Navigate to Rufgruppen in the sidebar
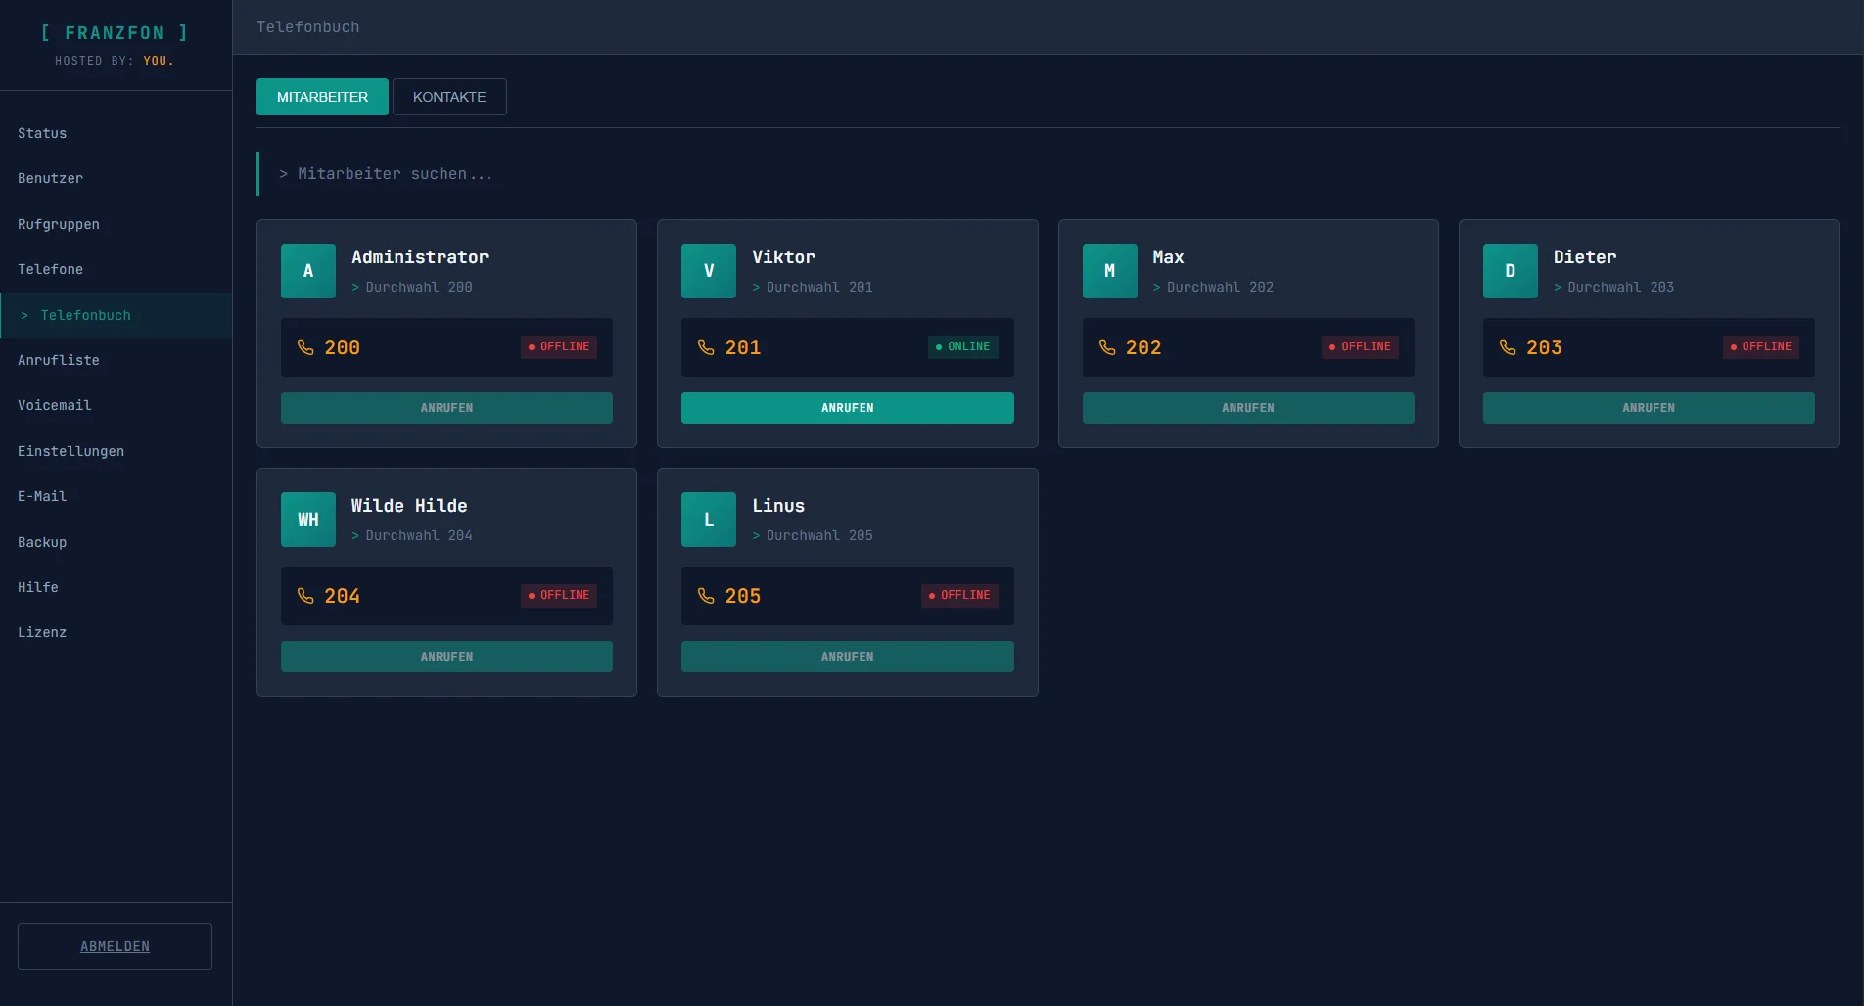The width and height of the screenshot is (1864, 1006). tap(59, 224)
